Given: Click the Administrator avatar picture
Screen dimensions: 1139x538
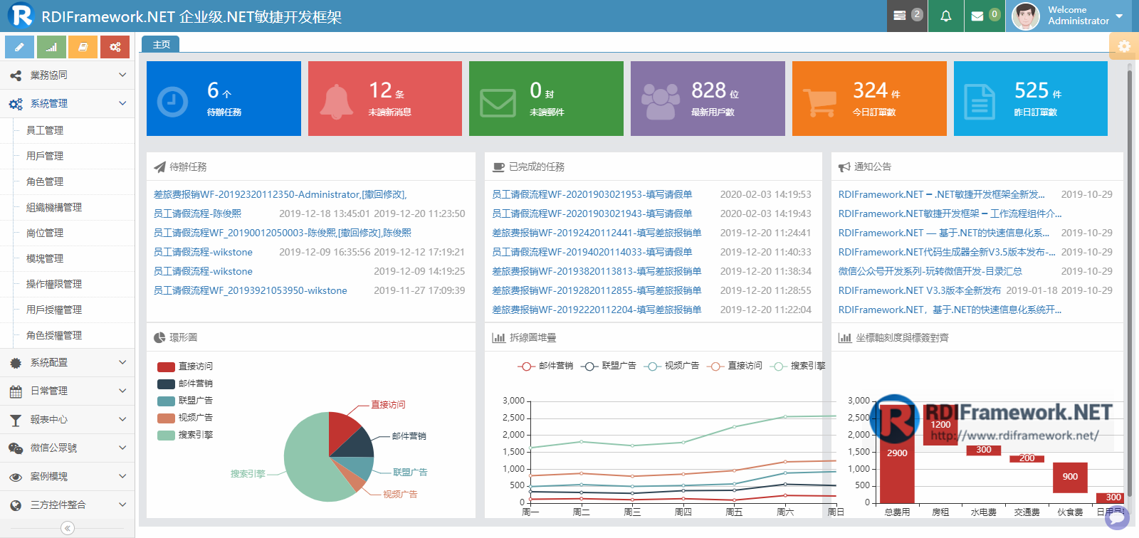Looking at the screenshot, I should tap(1026, 16).
